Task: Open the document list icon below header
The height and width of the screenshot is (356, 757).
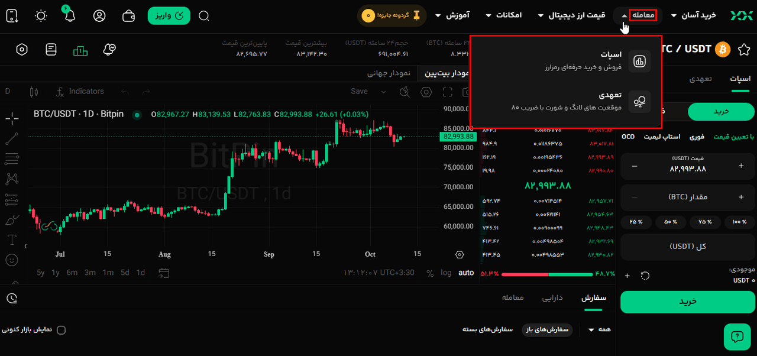Action: 51,50
